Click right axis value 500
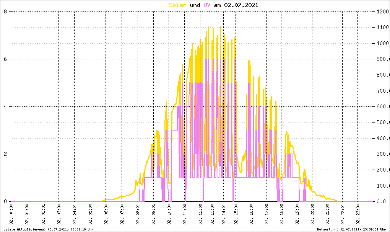 (x=383, y=123)
